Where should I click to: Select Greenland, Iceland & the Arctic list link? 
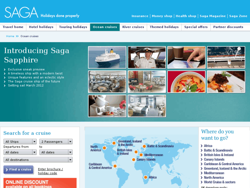click(x=225, y=168)
